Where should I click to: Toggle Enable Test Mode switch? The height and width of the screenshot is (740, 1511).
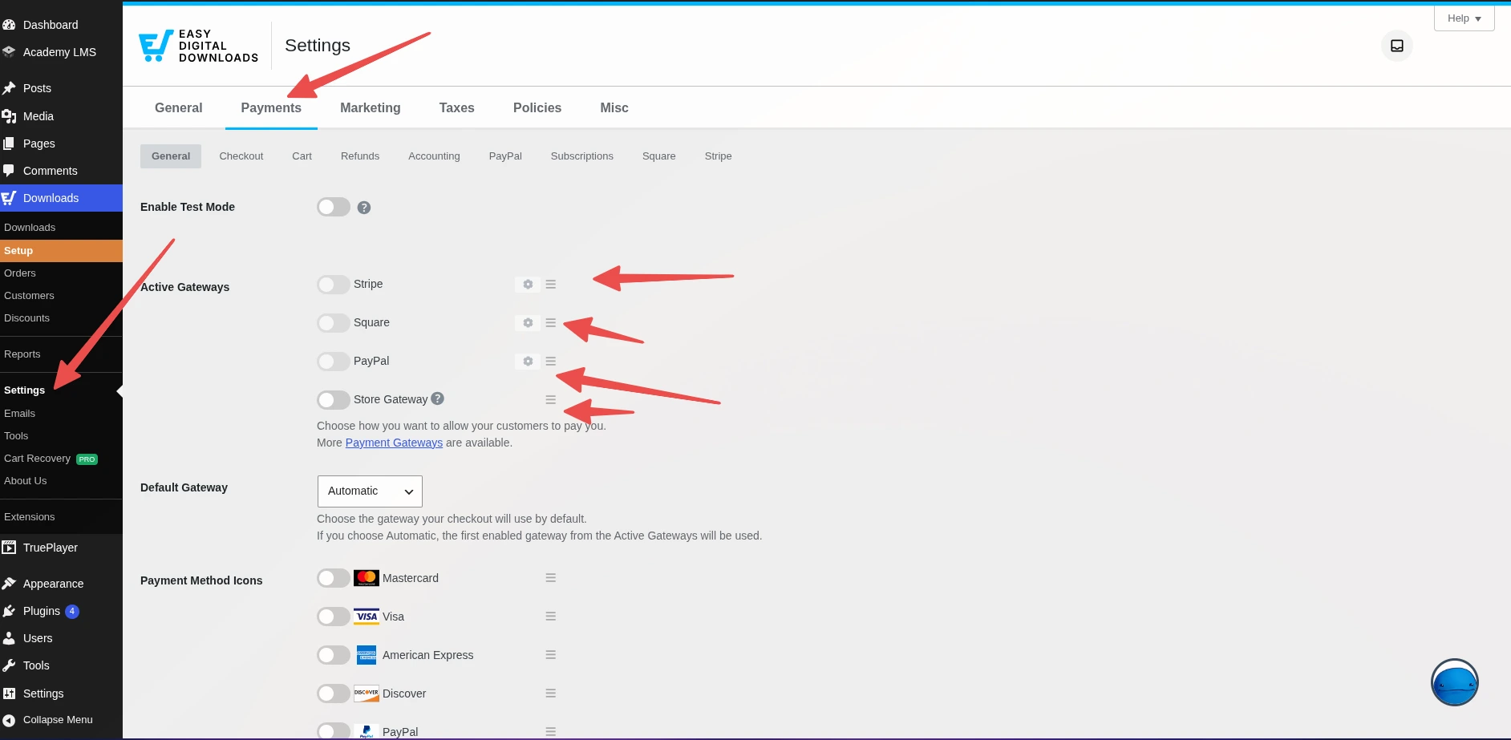334,207
